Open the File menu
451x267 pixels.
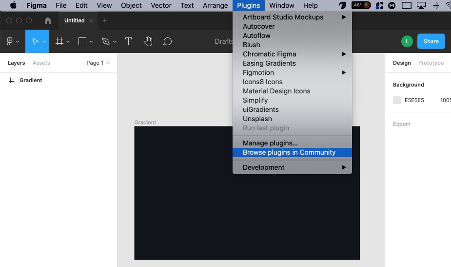[x=61, y=5]
